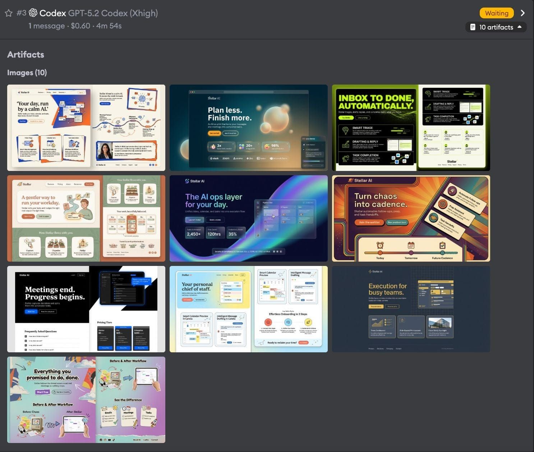Open the GPT-5.2 Codex (Xhigh) model label
The width and height of the screenshot is (534, 452).
click(x=112, y=13)
